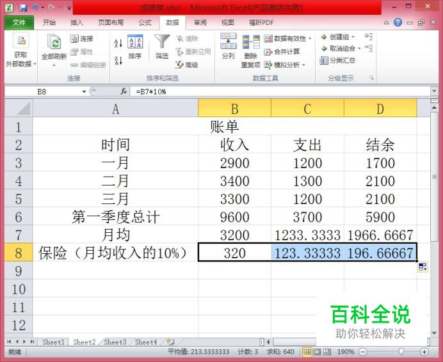Click Consolidate (合并计算)
The width and height of the screenshot is (443, 362).
282,52
